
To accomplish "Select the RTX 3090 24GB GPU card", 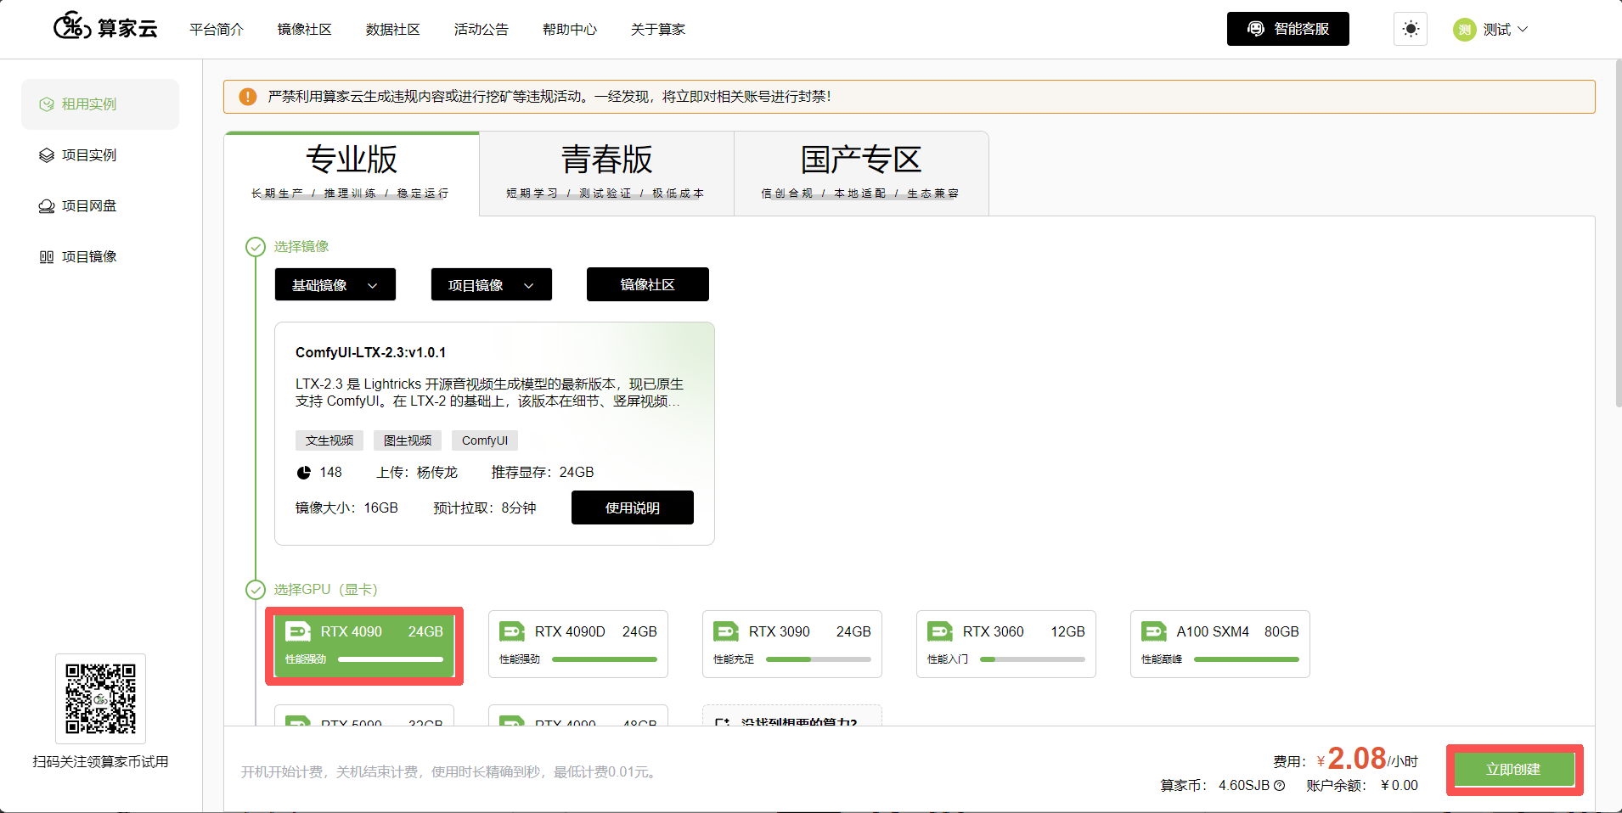I will point(792,644).
